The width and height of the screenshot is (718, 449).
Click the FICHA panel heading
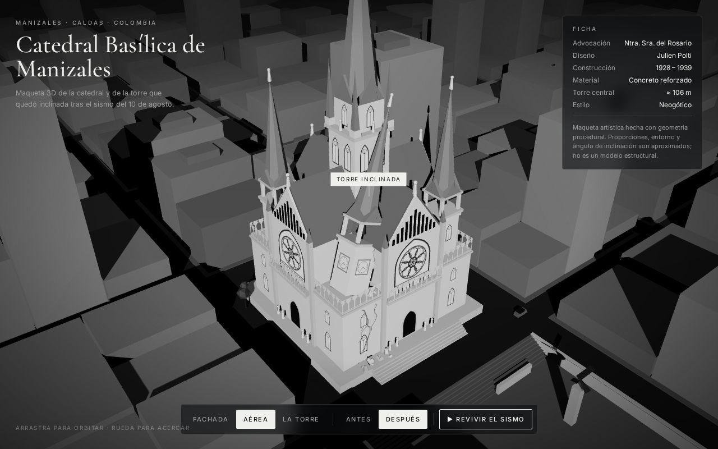click(x=584, y=29)
